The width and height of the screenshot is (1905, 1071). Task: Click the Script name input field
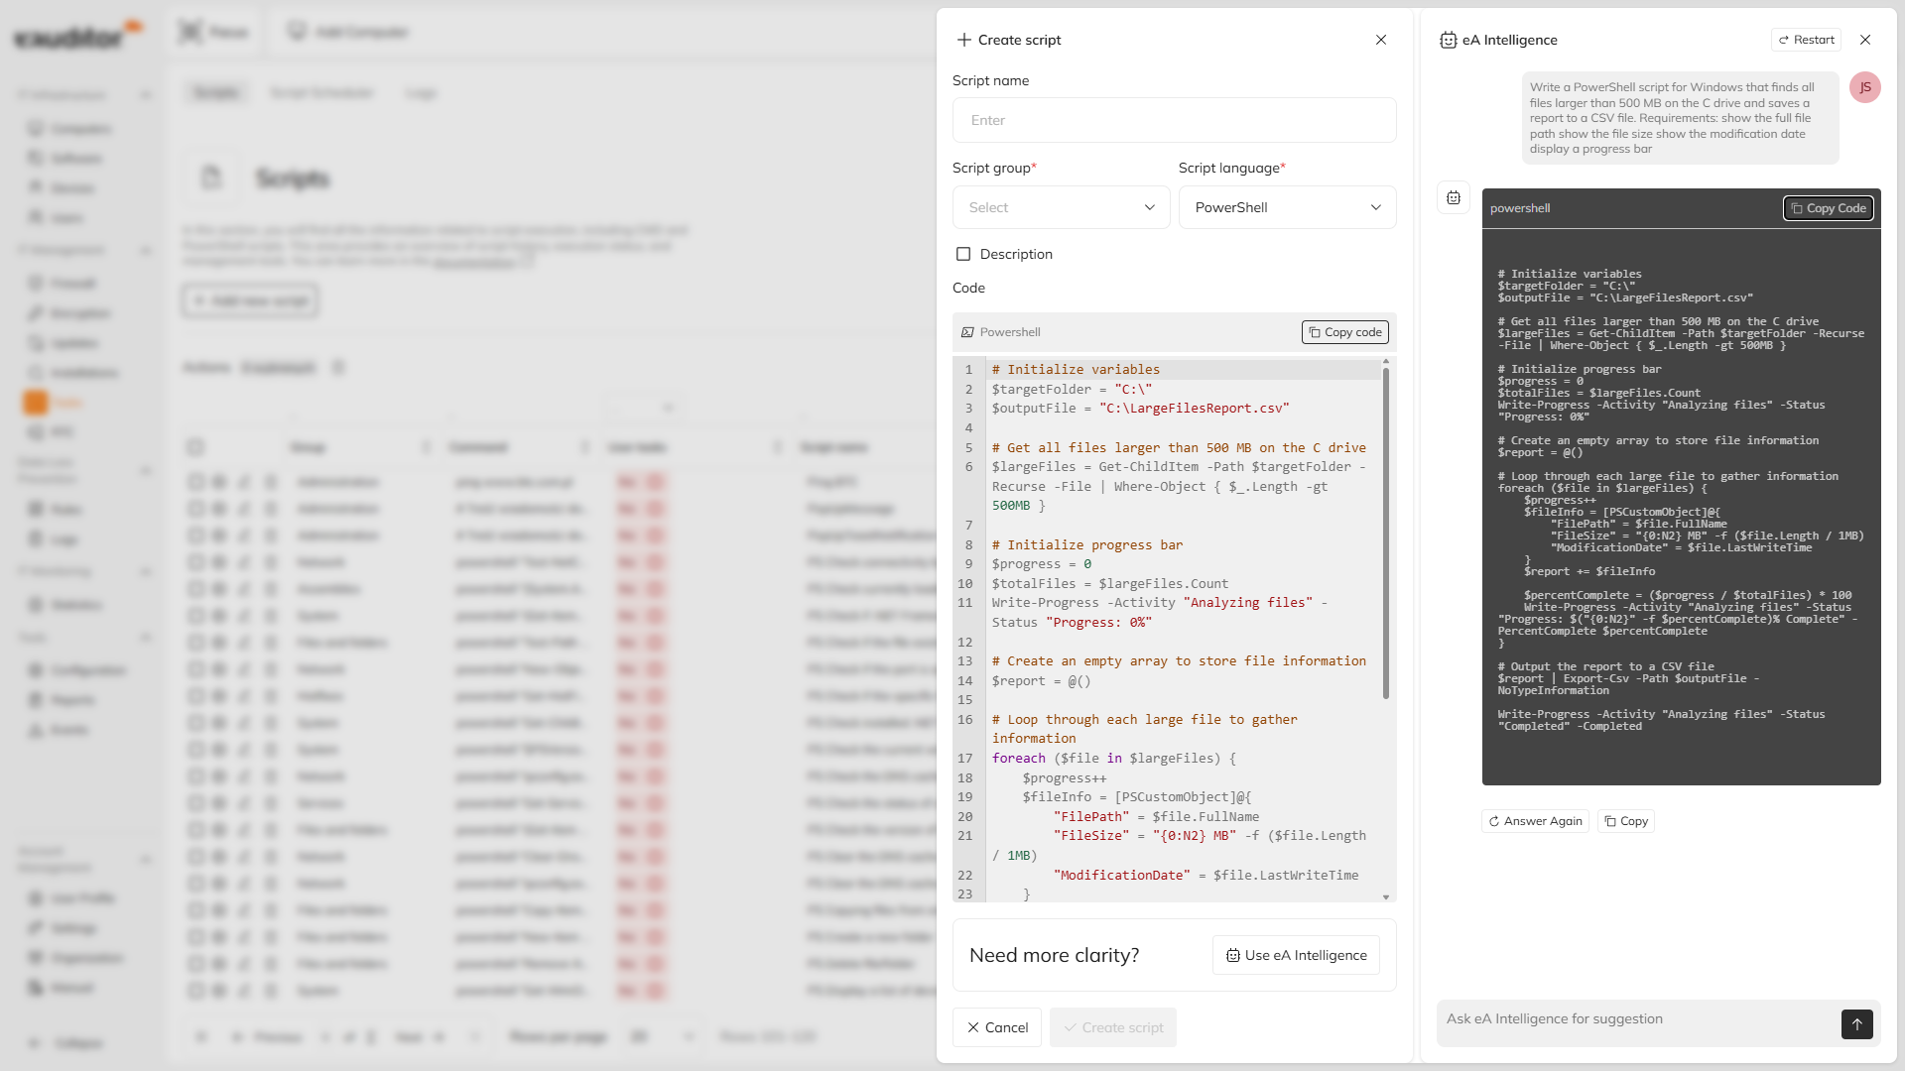(1174, 120)
